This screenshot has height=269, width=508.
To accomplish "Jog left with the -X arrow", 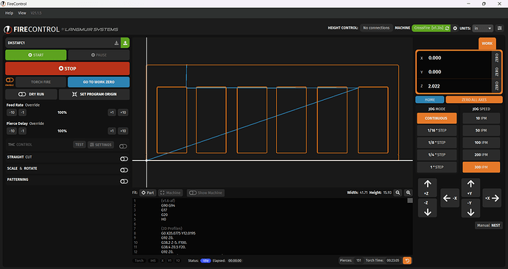I will 450,198.
